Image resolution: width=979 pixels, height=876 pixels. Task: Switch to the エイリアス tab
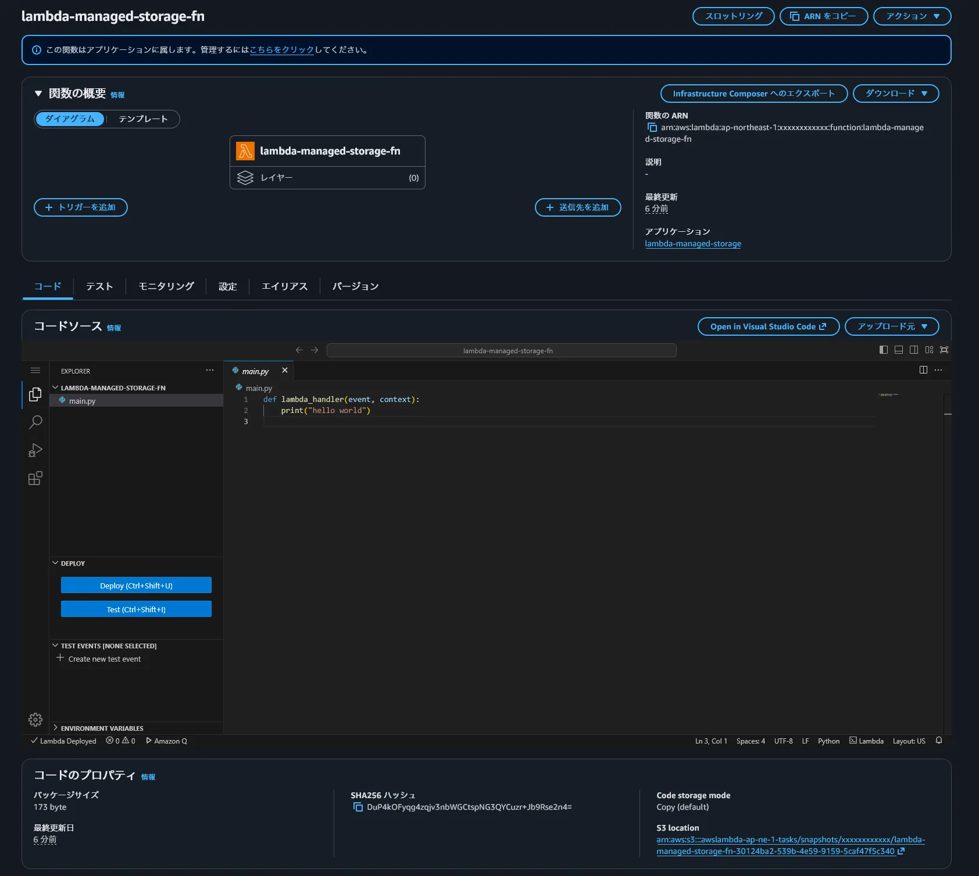(x=285, y=286)
